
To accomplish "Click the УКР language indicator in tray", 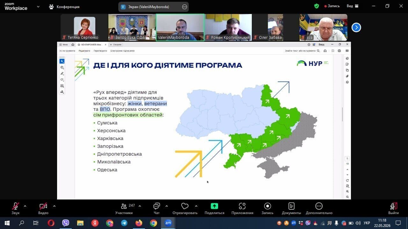I will coord(367,223).
